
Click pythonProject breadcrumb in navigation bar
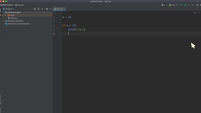point(6,5)
